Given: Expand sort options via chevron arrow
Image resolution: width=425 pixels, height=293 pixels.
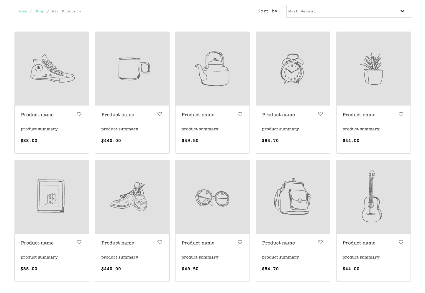Looking at the screenshot, I should click(x=402, y=11).
